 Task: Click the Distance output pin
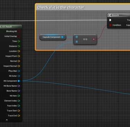19,46
